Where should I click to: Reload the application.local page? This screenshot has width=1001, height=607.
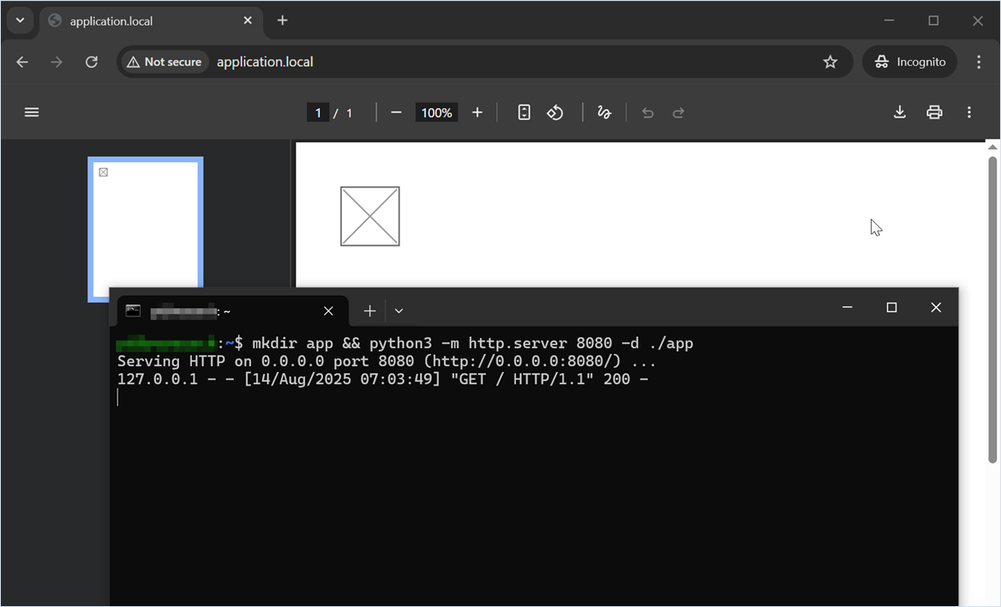pyautogui.click(x=92, y=62)
